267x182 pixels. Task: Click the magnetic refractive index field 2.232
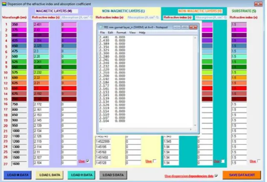(x=41, y=72)
